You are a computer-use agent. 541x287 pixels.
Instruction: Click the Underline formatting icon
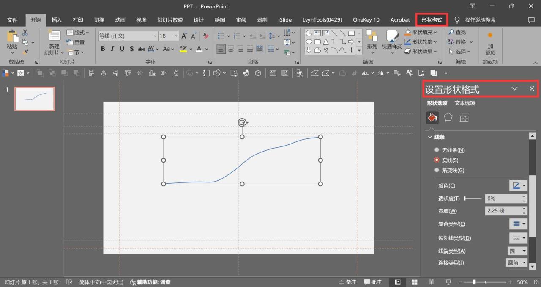coord(122,49)
